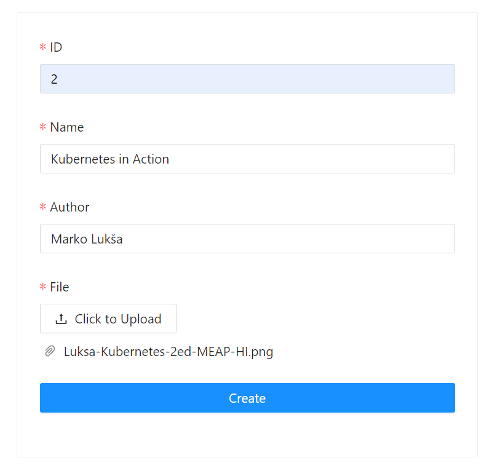The image size is (492, 471).
Task: Click the required asterisk beside ID
Action: tap(43, 48)
